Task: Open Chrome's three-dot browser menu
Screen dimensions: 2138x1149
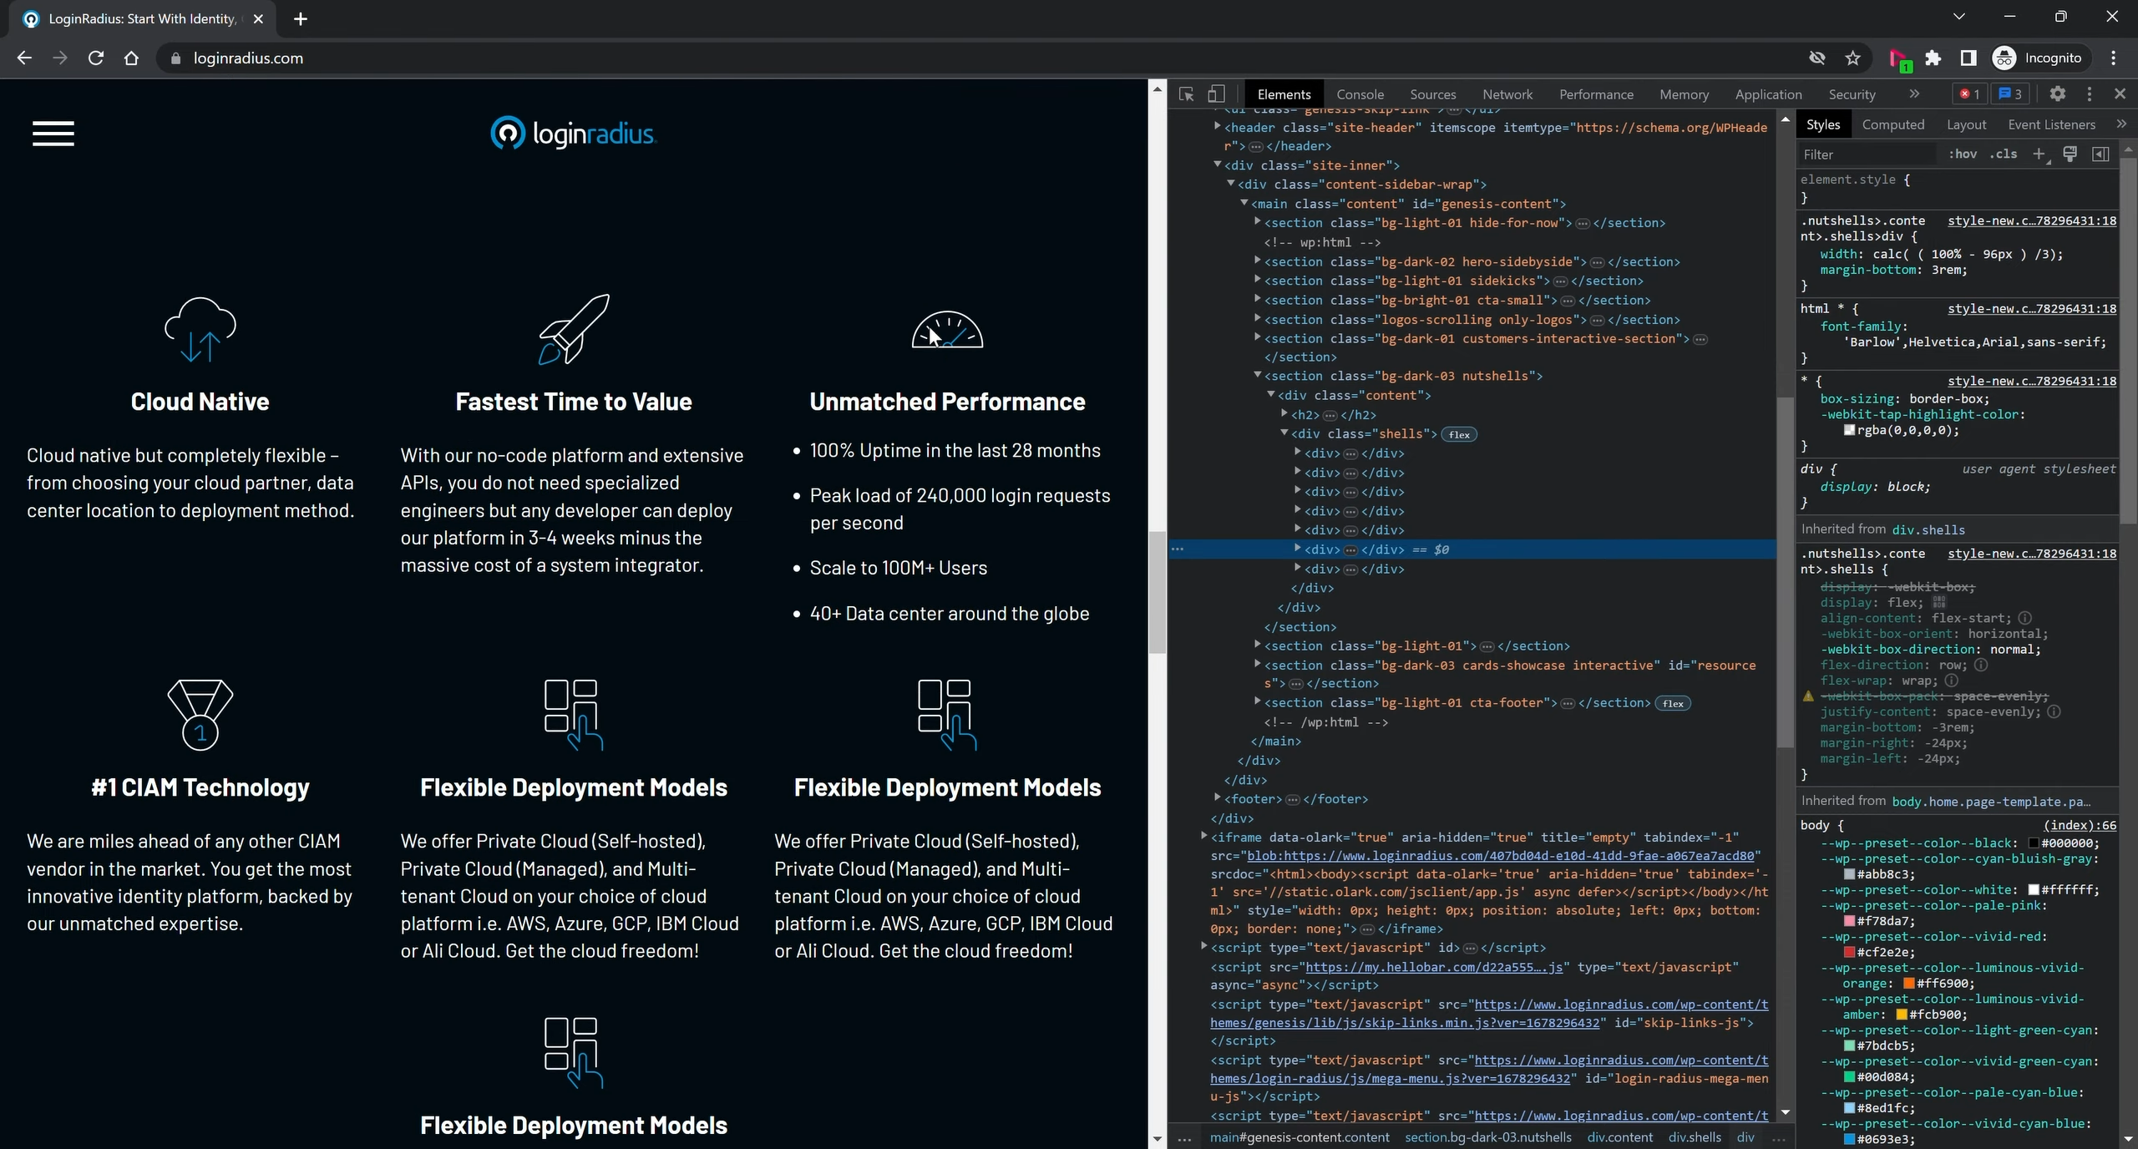Action: (x=2114, y=58)
